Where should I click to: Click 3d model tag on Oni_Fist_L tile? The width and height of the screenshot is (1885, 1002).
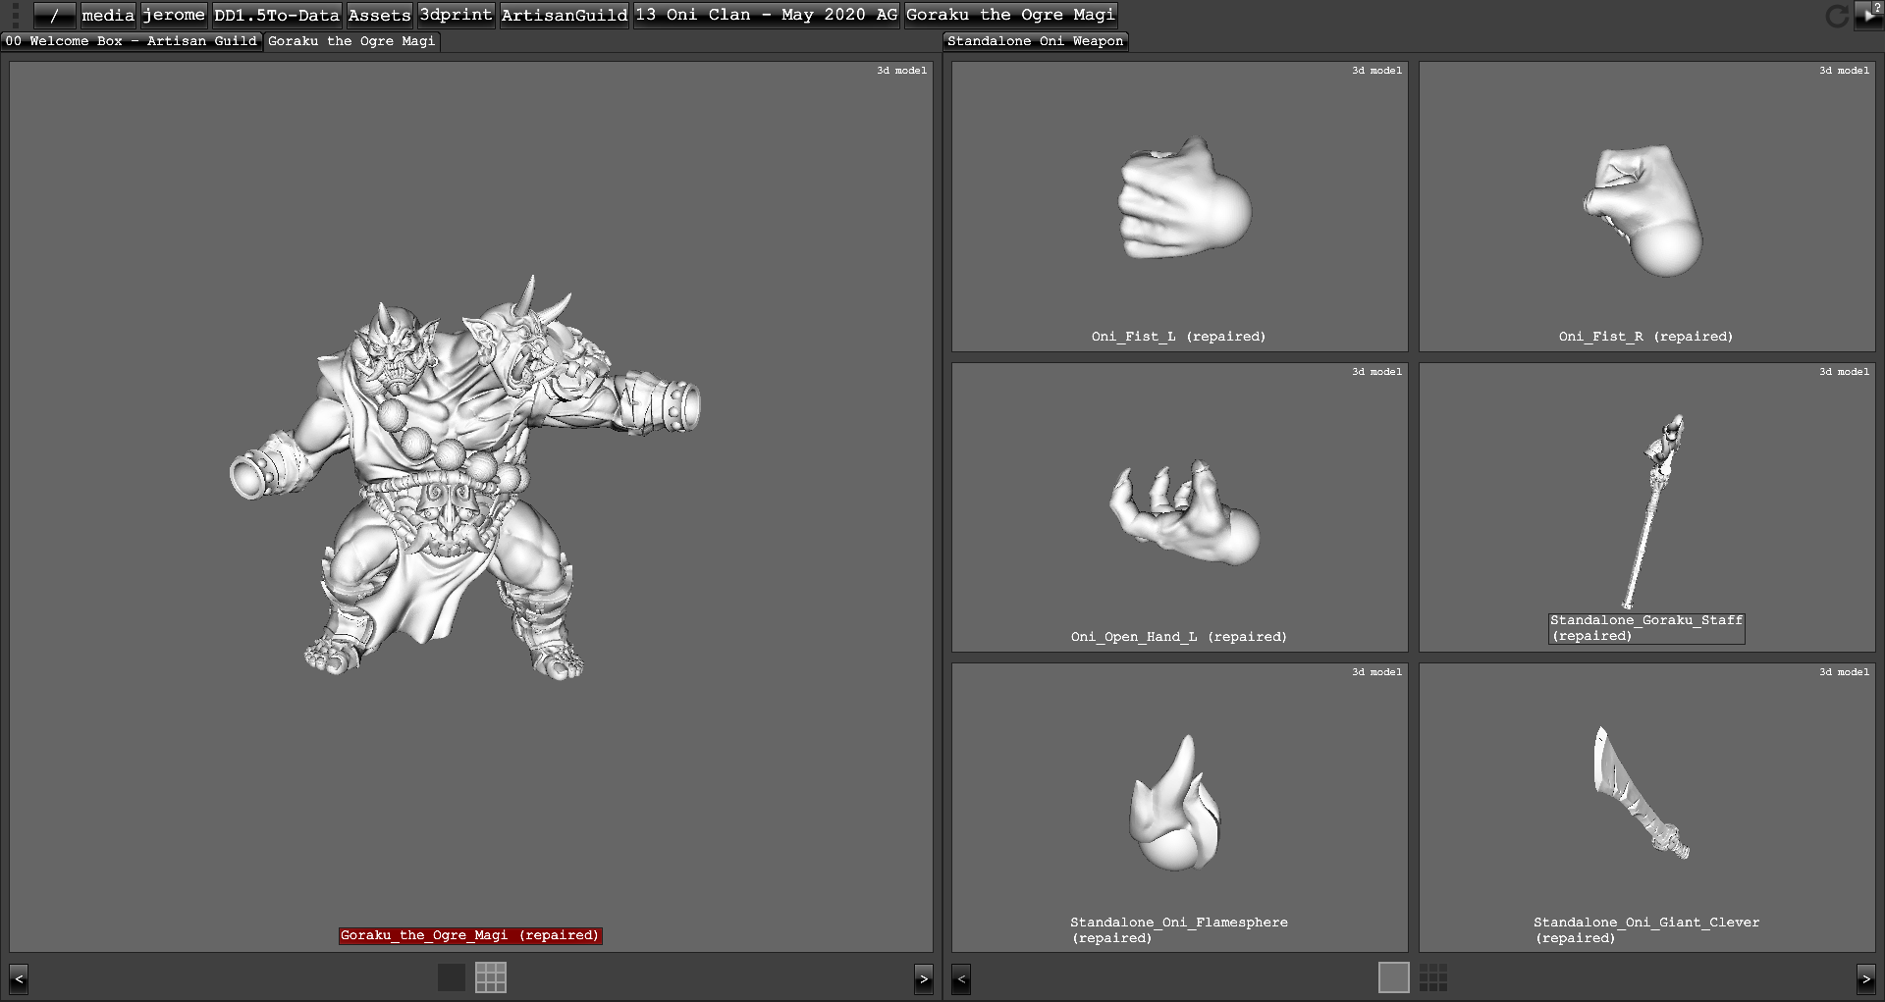(1376, 71)
